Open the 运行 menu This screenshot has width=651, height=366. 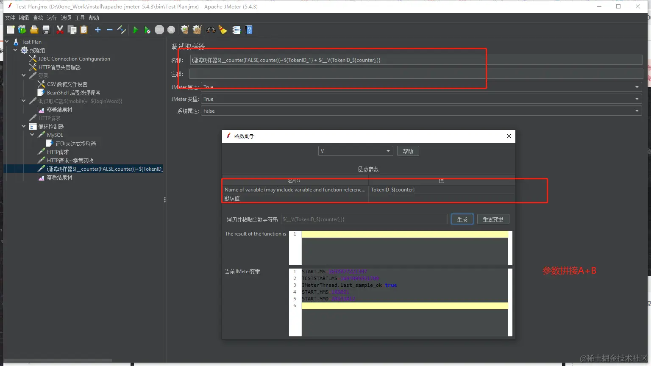click(x=52, y=18)
